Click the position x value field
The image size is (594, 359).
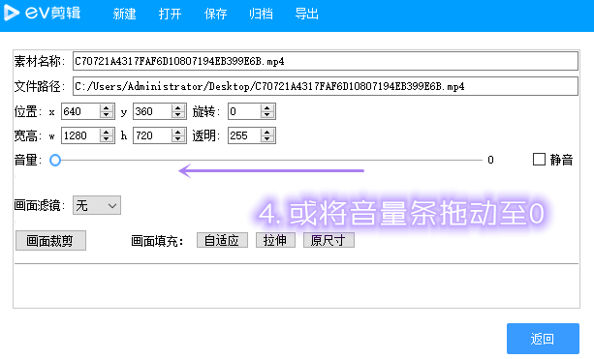80,111
